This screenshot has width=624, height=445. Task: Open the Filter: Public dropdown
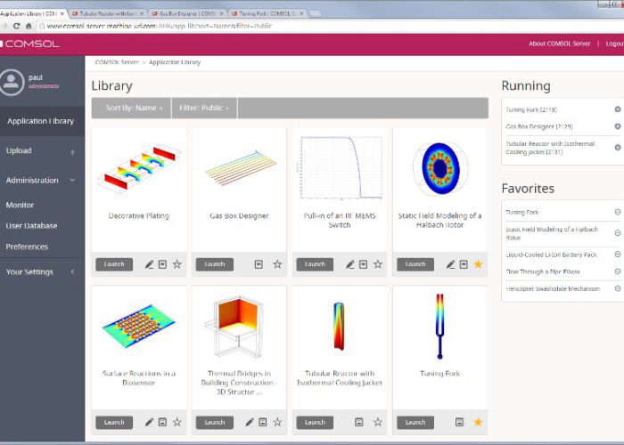click(x=204, y=108)
